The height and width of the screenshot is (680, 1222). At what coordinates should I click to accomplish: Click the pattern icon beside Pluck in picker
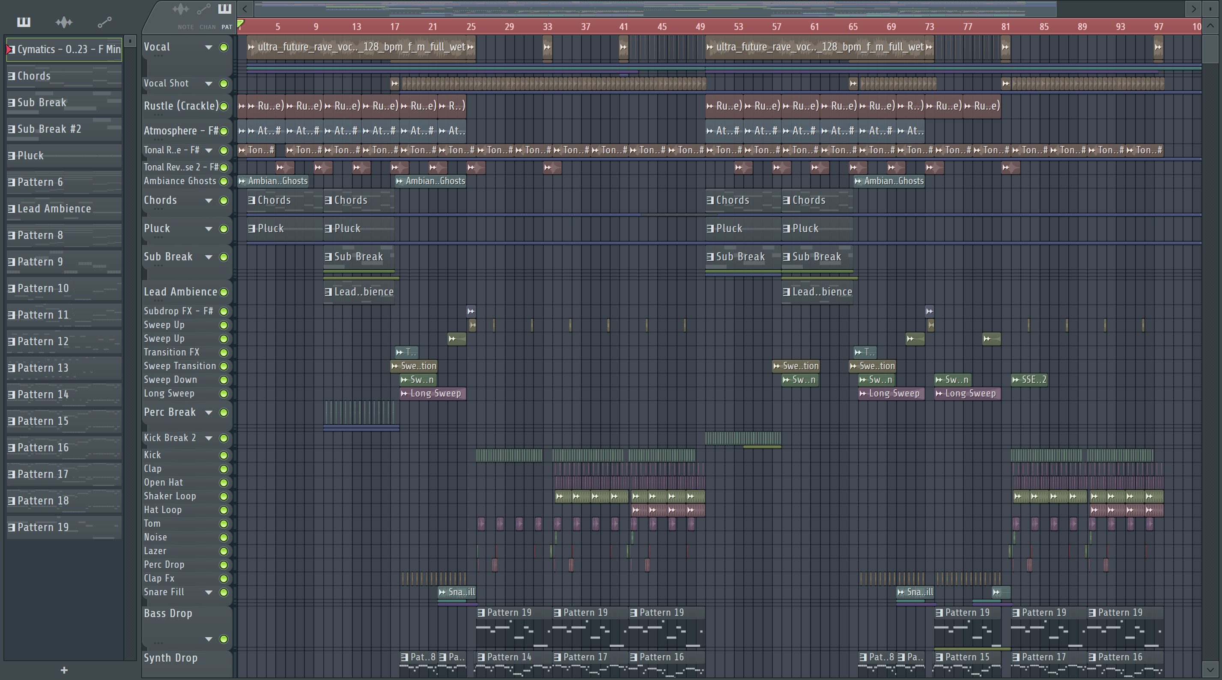click(12, 155)
